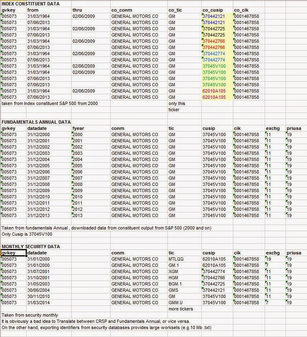Viewport: 307px width, 337px height.
Task: Select the fyear header cell
Action: (x=91, y=128)
